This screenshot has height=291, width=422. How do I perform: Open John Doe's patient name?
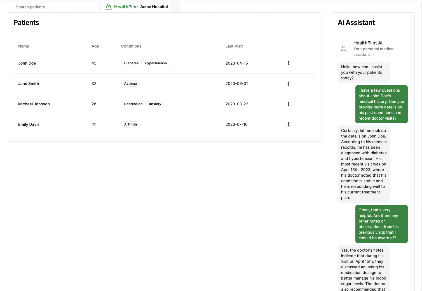coord(27,63)
